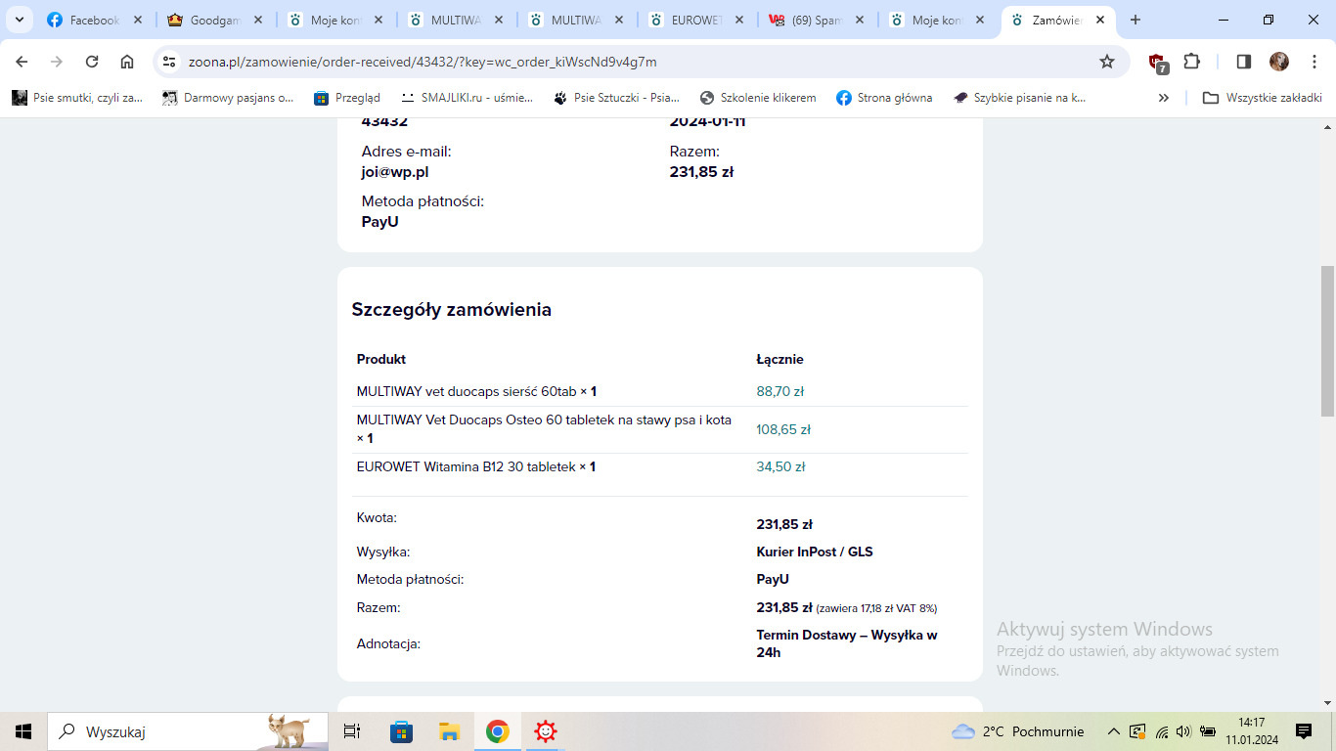Open EUROWET Witamina B12 product link

(466, 466)
